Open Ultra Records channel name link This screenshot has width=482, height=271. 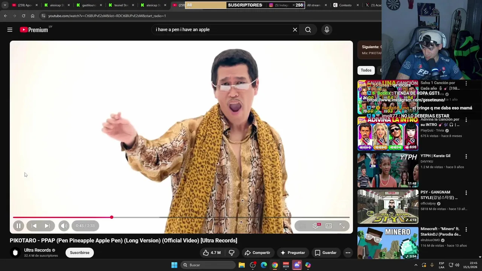pyautogui.click(x=37, y=250)
